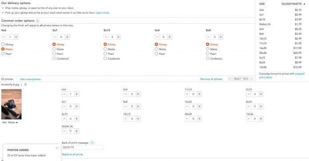309x161 pixels.
Task: Pick Matte finish for 4x4
Action: tap(156, 49)
